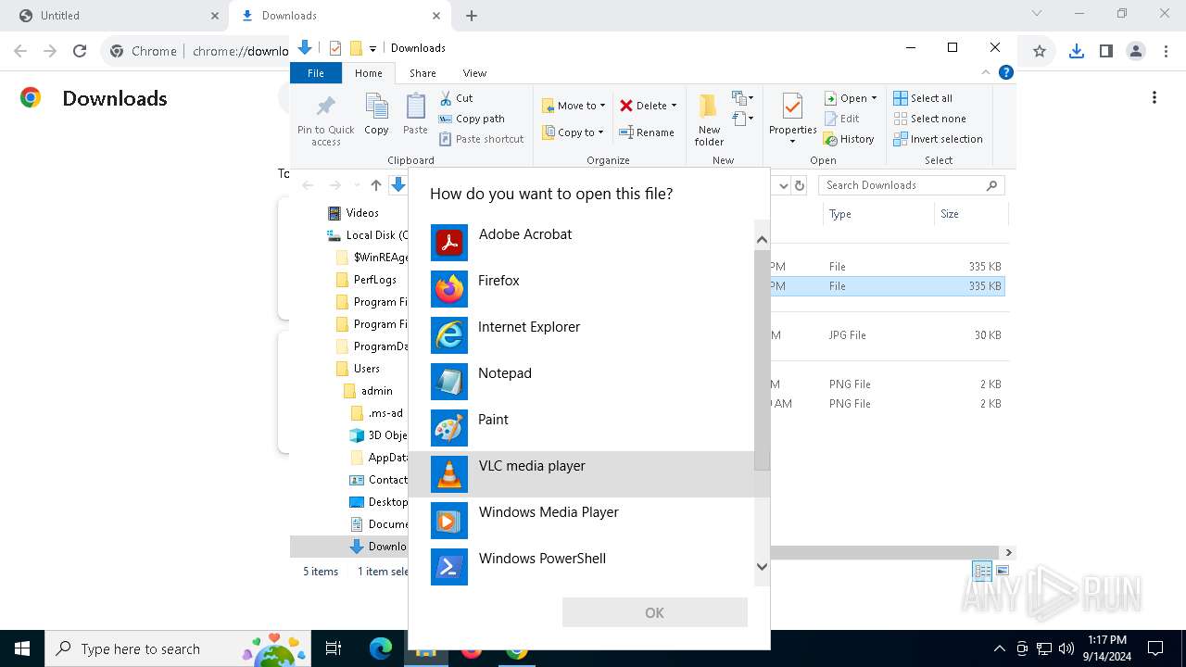Choose VLC media player
Viewport: 1186px width, 667px height.
coord(581,474)
